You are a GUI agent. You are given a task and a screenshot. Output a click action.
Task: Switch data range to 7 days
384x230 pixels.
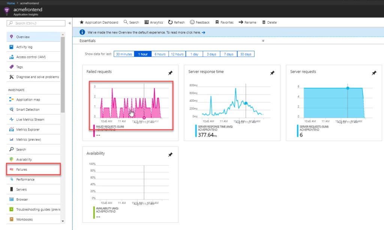pos(228,54)
